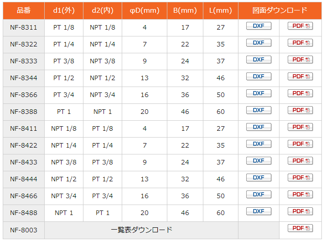This screenshot has width=326, height=241.
Task: Click the DXF button for NF-8488
Action: click(259, 211)
